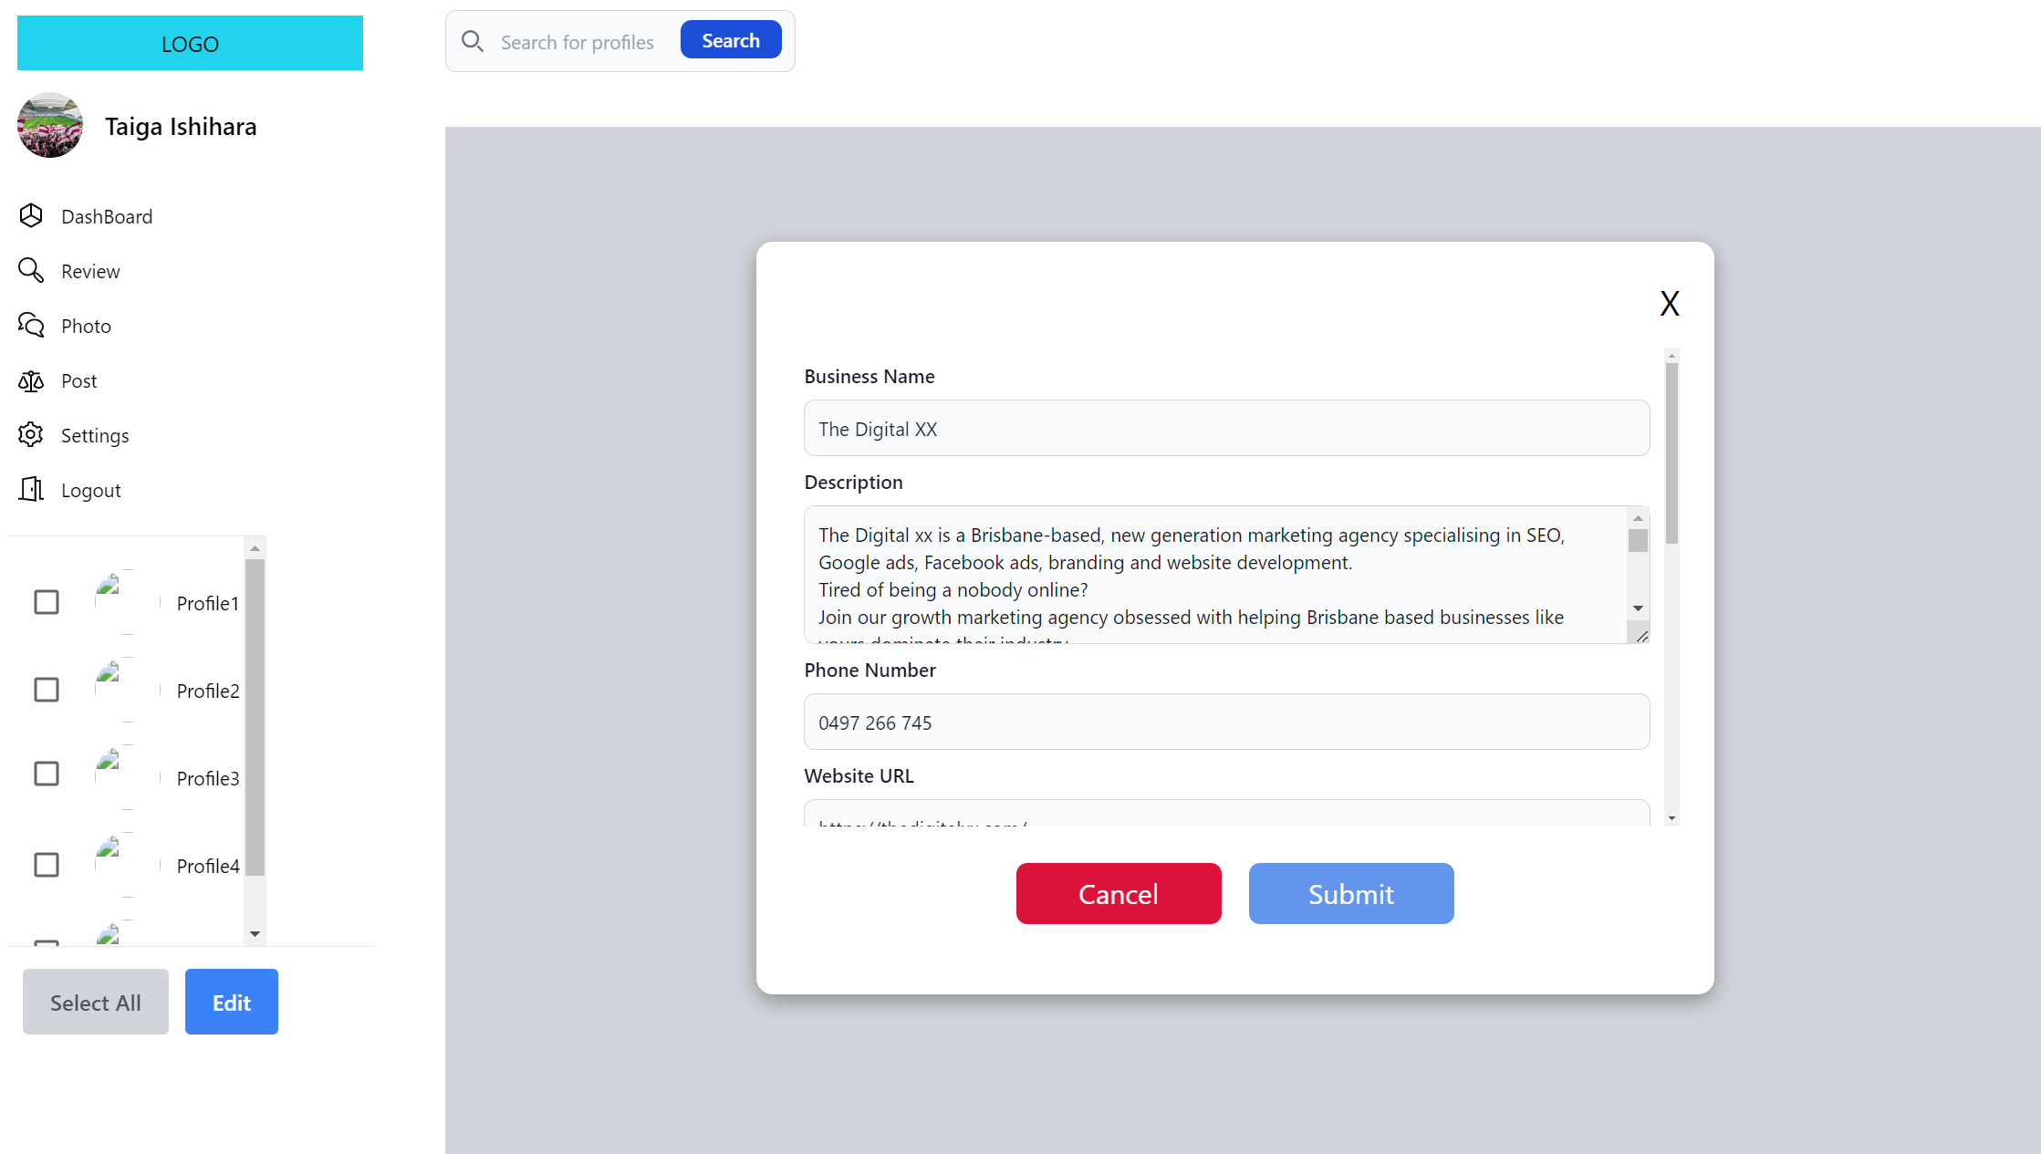Open the DashBoard menu item

[107, 216]
